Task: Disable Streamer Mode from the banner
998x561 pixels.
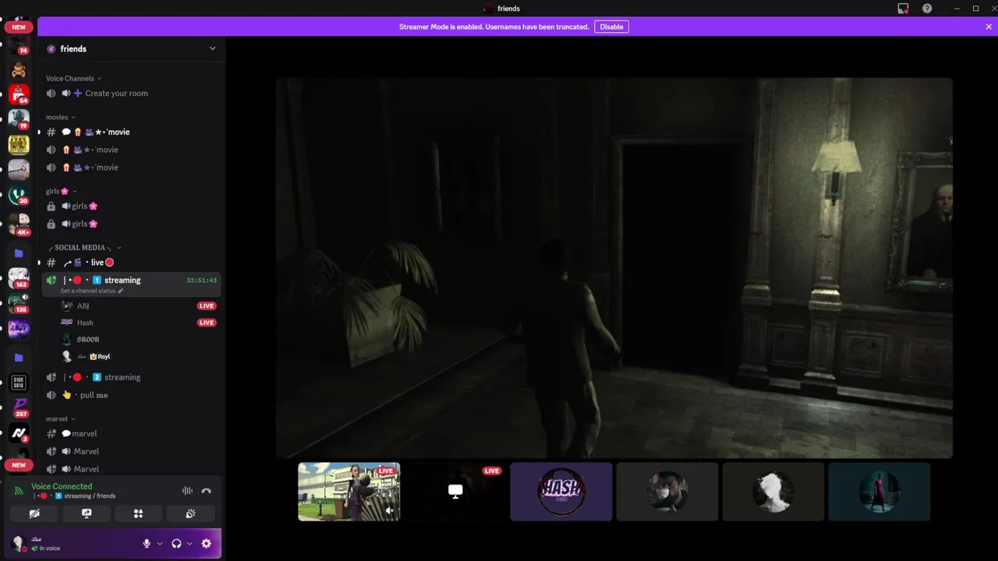Action: coord(611,26)
